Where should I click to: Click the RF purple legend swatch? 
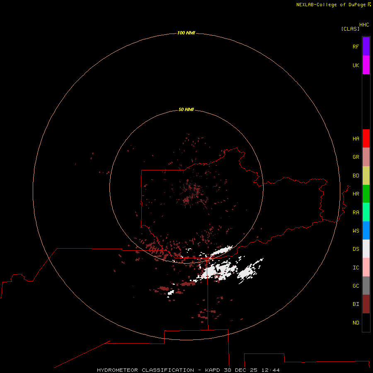point(366,46)
